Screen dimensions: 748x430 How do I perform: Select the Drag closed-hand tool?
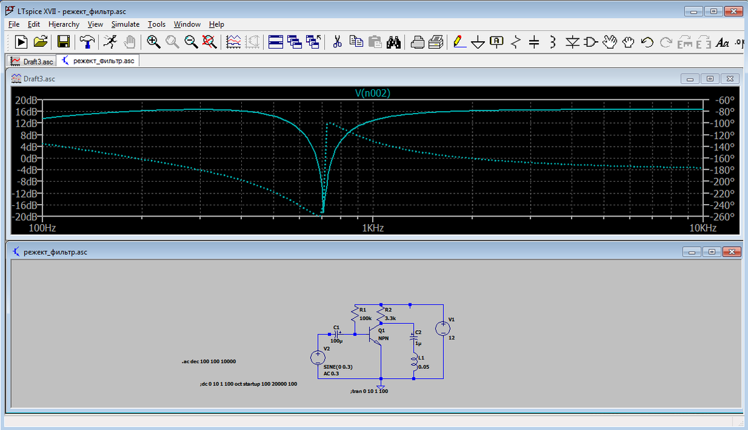pos(628,42)
